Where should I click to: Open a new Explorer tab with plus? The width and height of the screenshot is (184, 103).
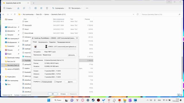pos(34,3)
